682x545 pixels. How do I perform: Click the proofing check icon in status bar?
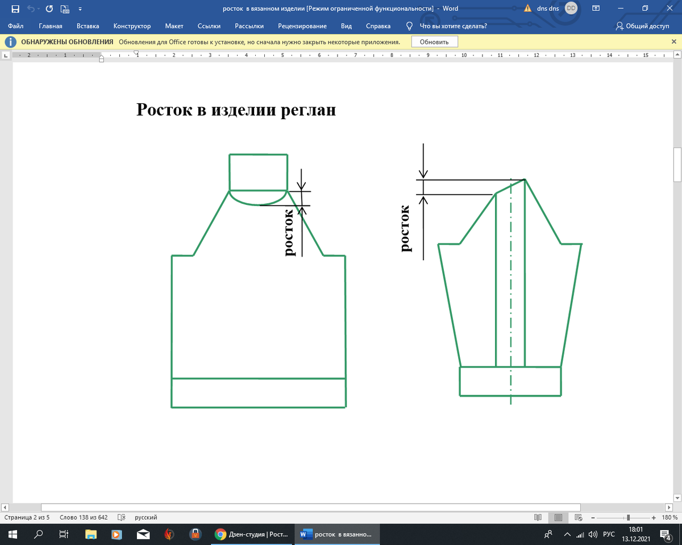[121, 518]
